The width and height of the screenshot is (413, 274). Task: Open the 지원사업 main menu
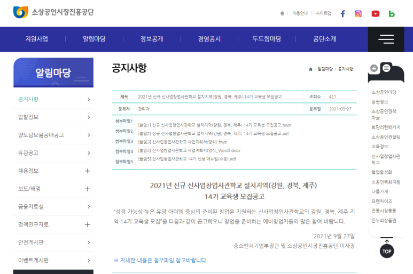[x=37, y=39]
